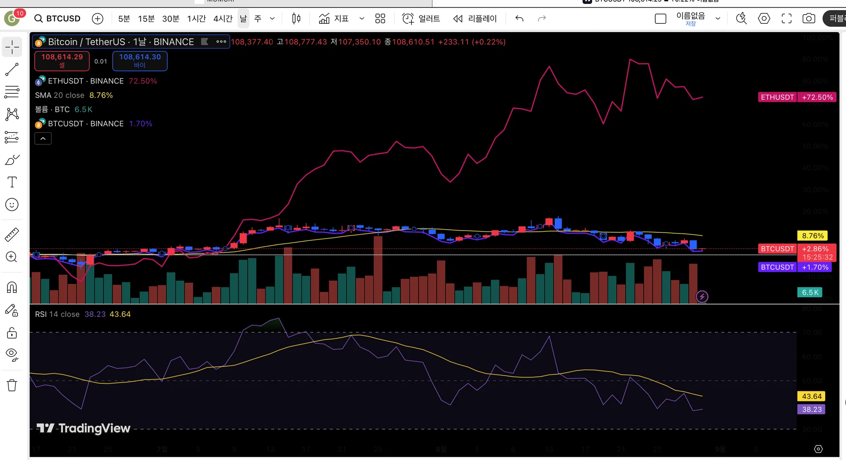This screenshot has height=460, width=846.
Task: Change the candlestick chart type
Action: (x=296, y=18)
